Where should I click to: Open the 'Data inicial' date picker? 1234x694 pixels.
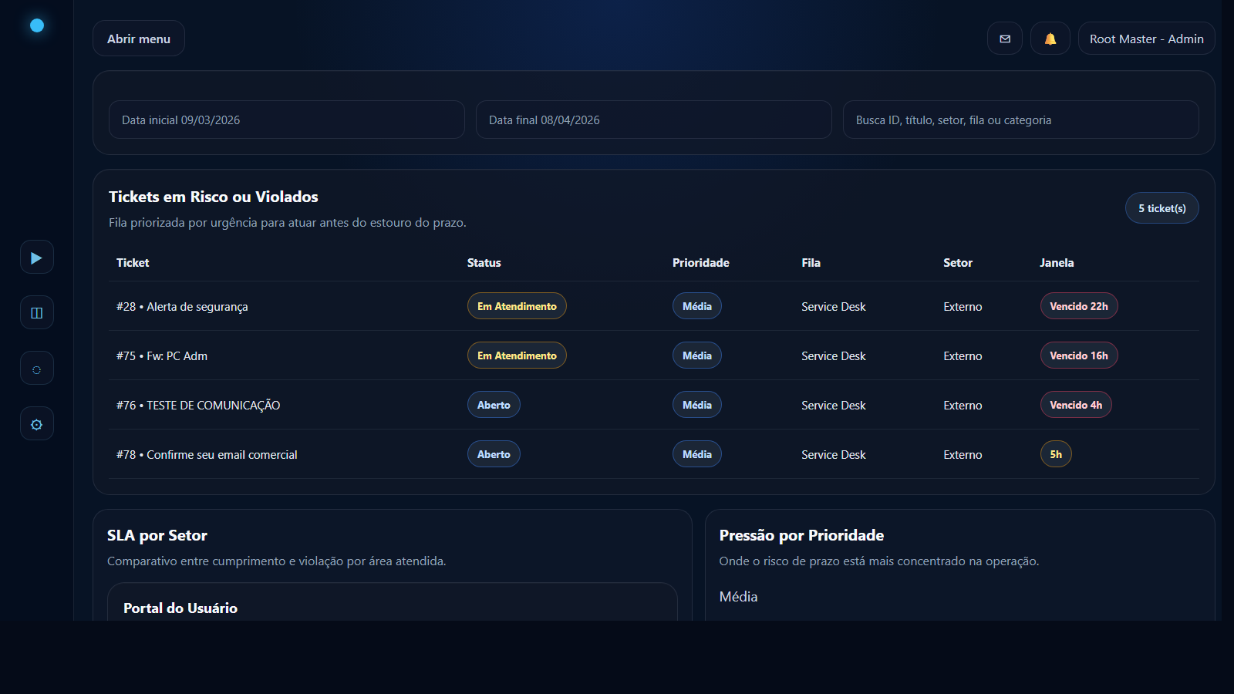coord(286,120)
